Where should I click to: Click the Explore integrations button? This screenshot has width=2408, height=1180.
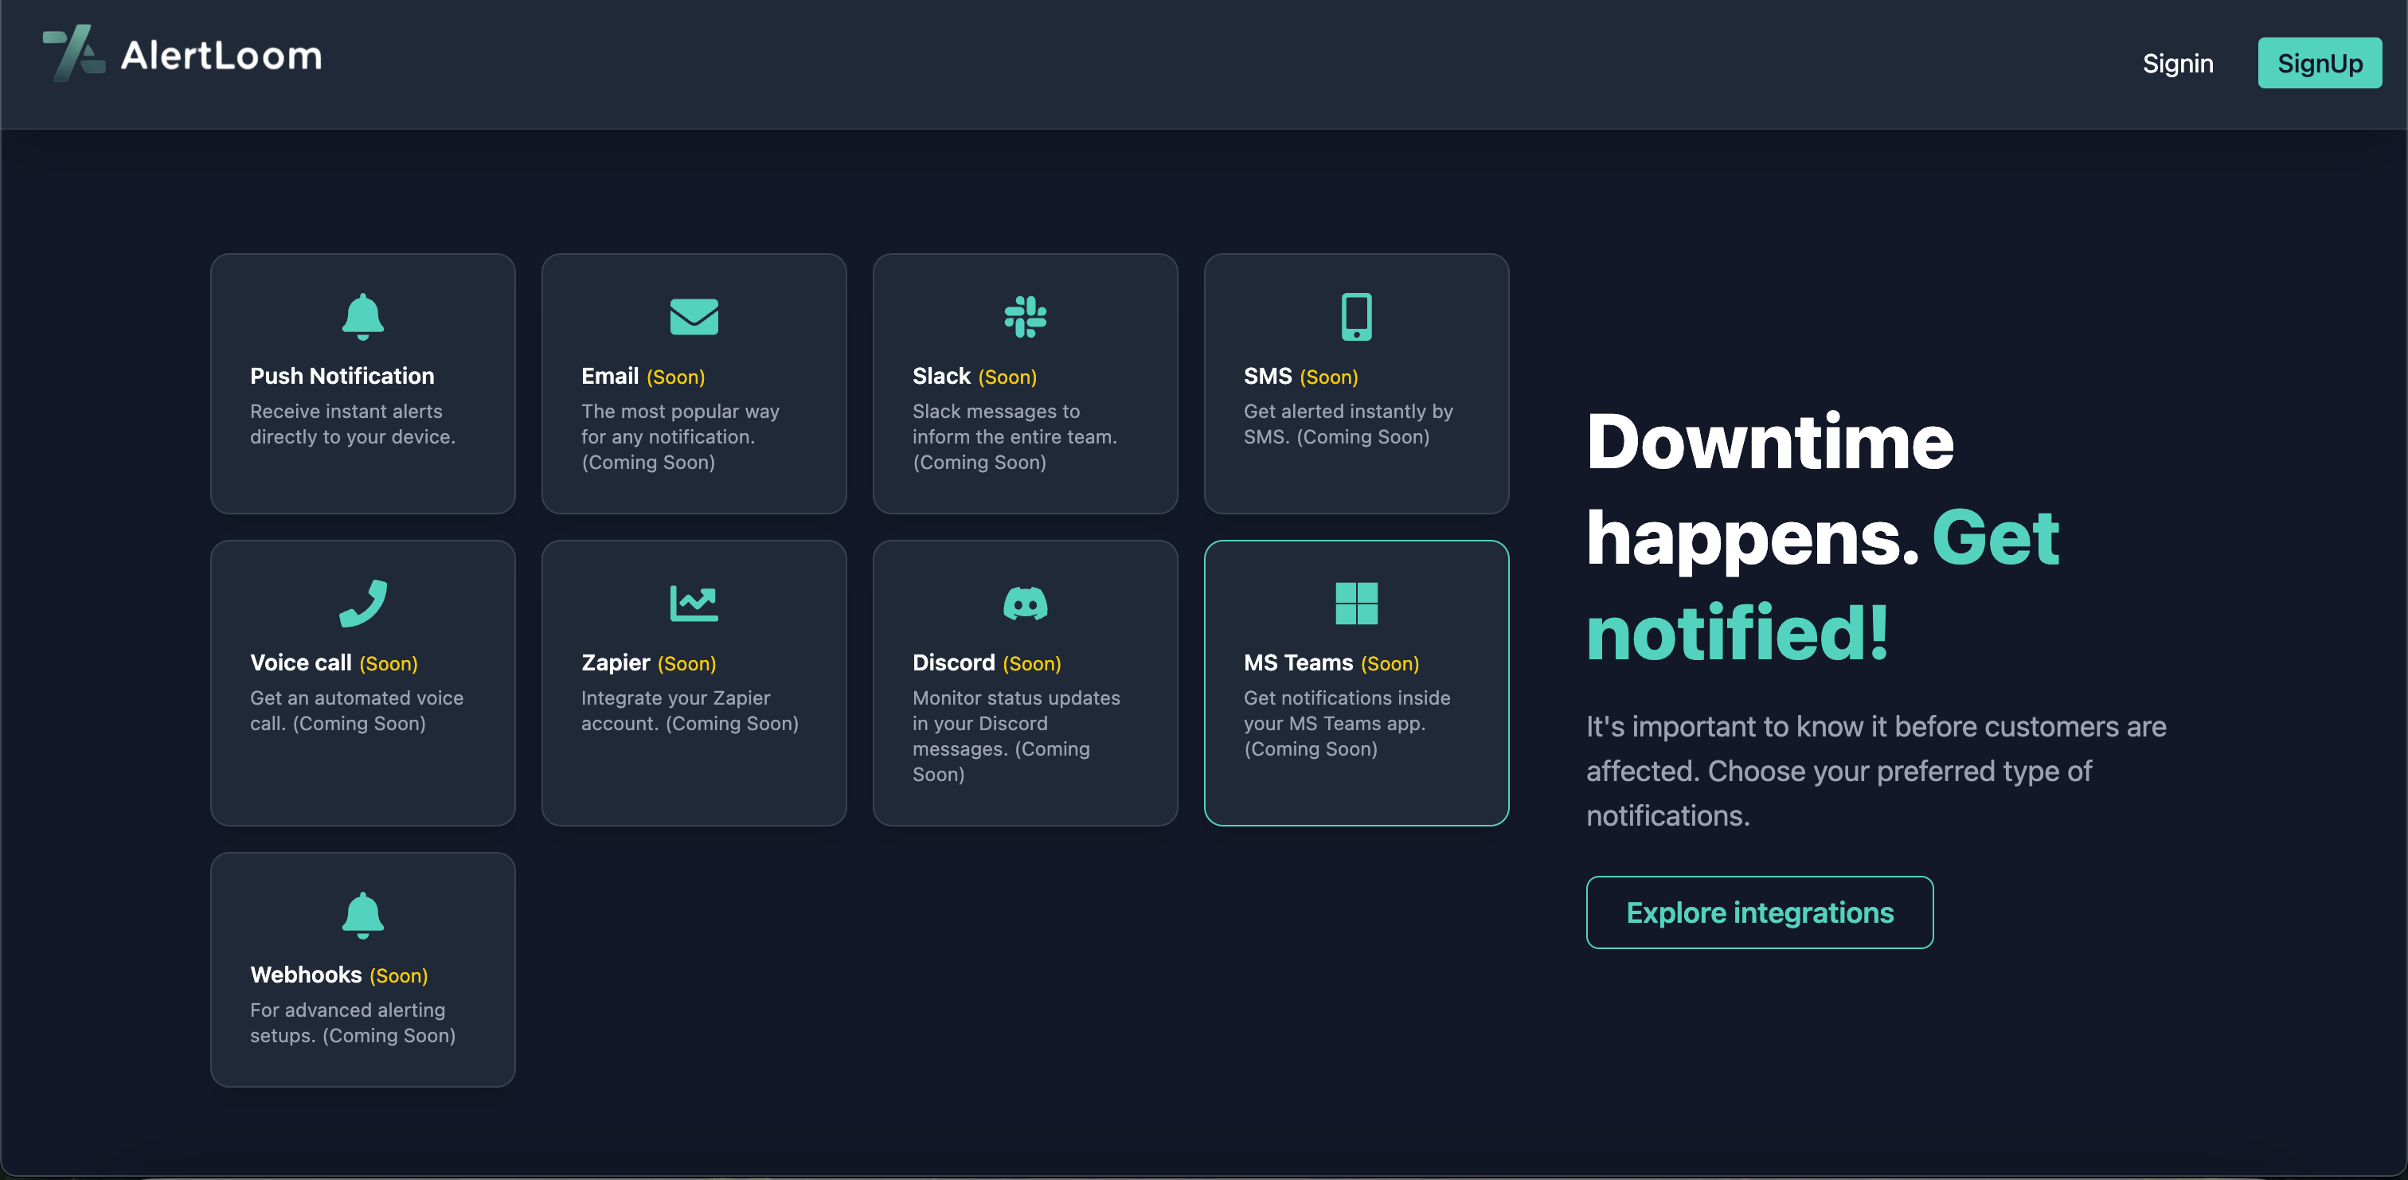pyautogui.click(x=1759, y=912)
